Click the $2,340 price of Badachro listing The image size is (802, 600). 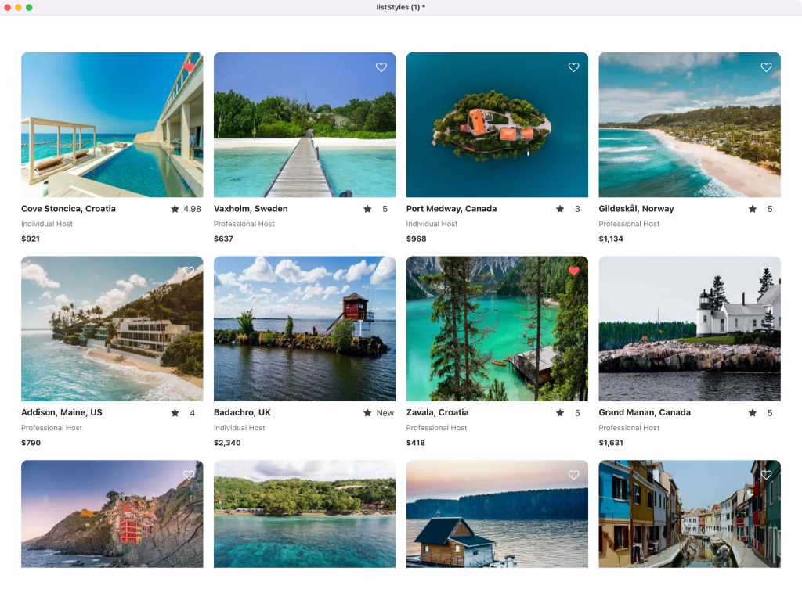point(227,443)
